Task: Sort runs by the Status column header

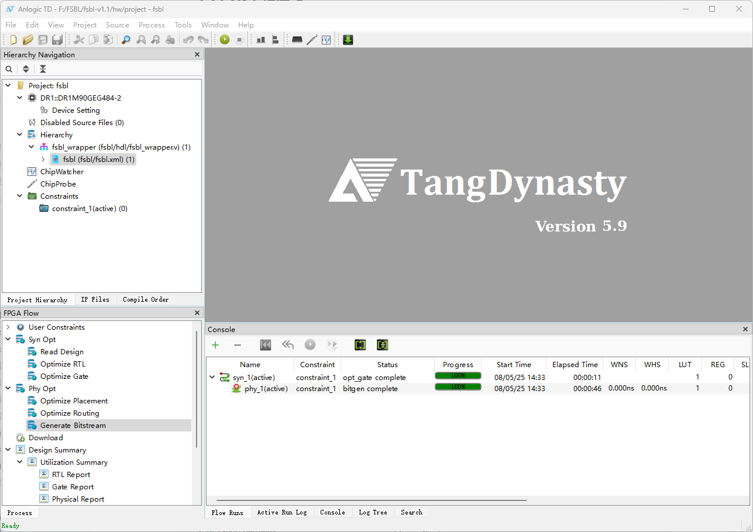Action: coord(387,364)
